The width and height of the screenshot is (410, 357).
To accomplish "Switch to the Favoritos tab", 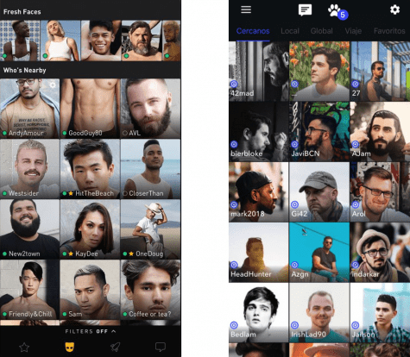I will click(389, 31).
